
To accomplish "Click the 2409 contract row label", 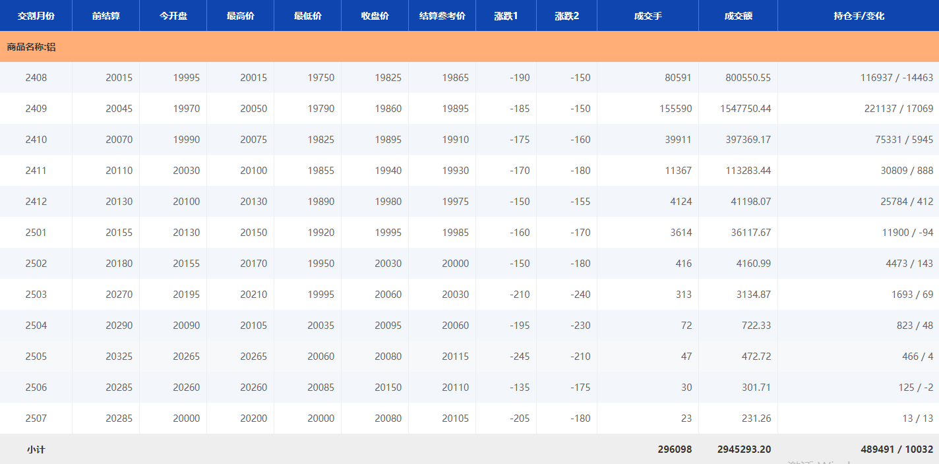I will [x=36, y=109].
